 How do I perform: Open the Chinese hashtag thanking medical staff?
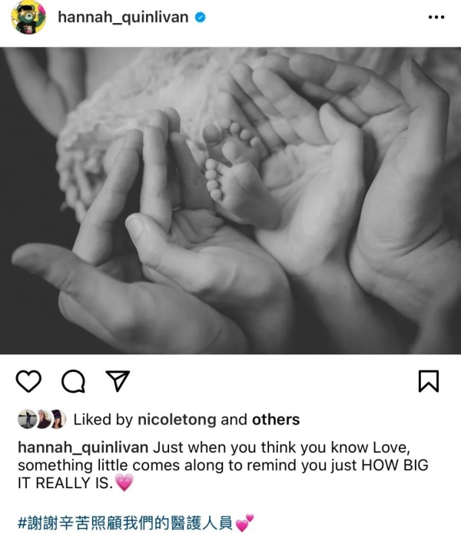point(125,523)
